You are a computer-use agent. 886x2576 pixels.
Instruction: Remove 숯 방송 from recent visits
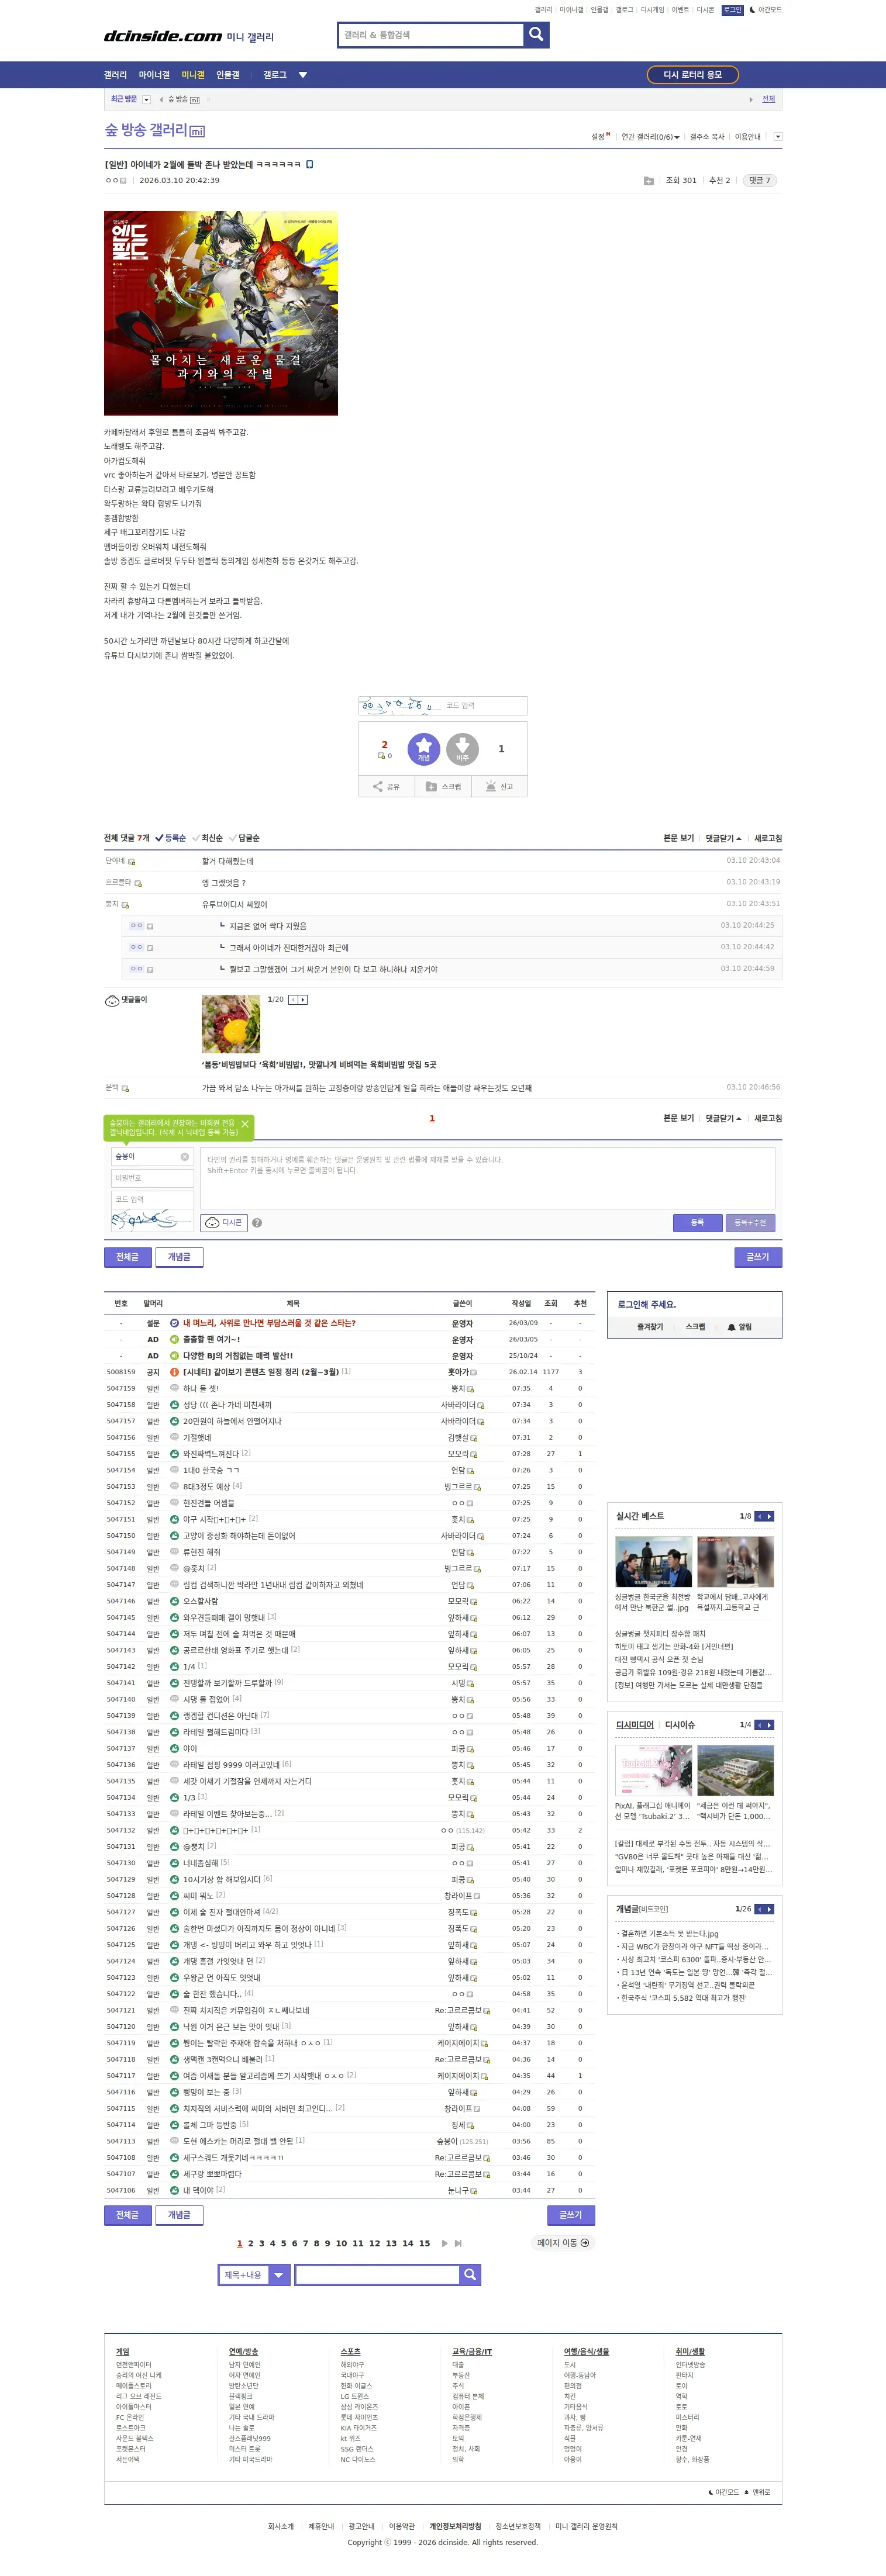pyautogui.click(x=208, y=100)
